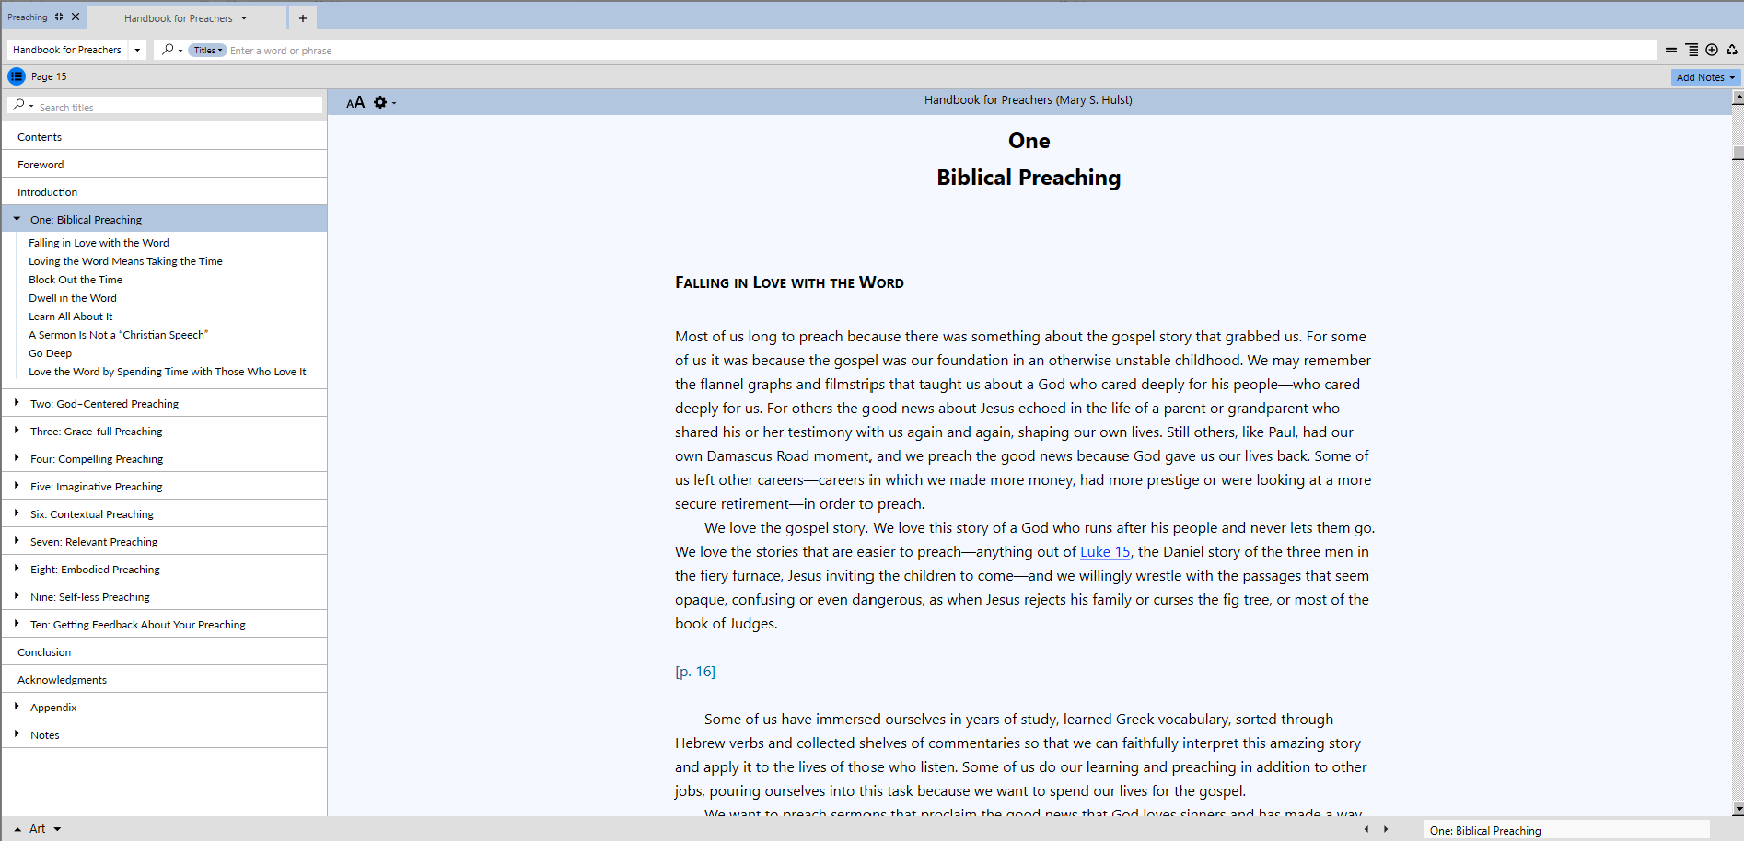Click the table of contents toggle icon beside Page 15
Viewport: 1744px width, 841px height.
17,76
